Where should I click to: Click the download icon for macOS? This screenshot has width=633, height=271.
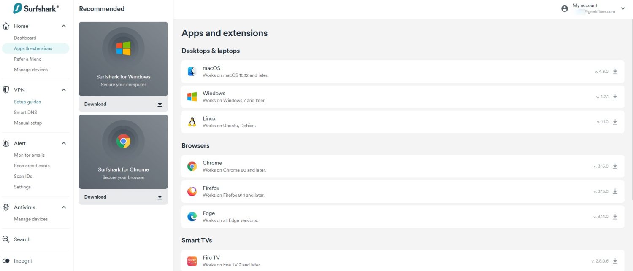[615, 72]
